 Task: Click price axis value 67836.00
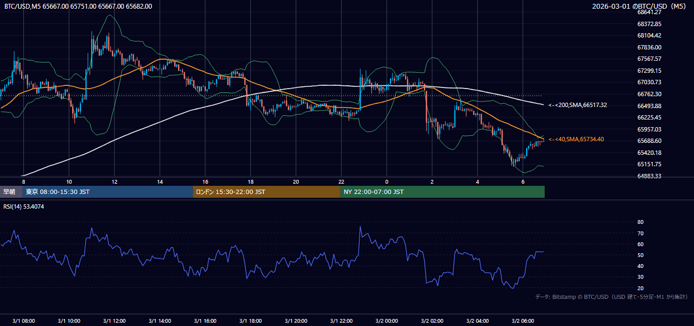click(649, 47)
